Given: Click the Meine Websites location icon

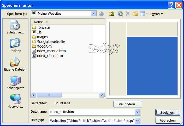Looking at the screenshot, I should click(x=34, y=13).
